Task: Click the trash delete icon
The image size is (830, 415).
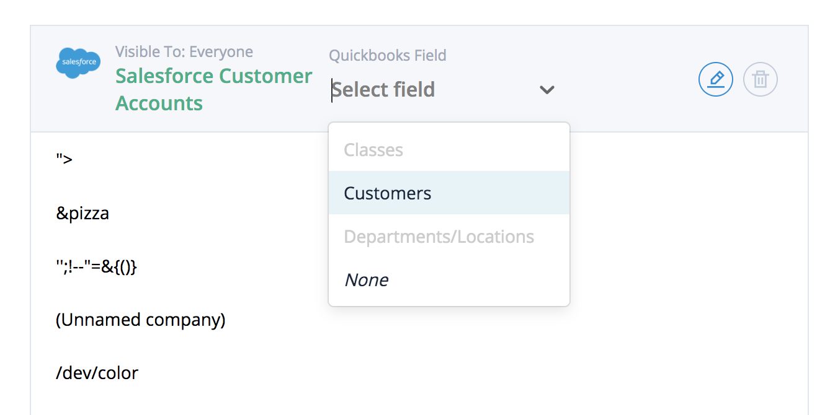Action: point(760,79)
